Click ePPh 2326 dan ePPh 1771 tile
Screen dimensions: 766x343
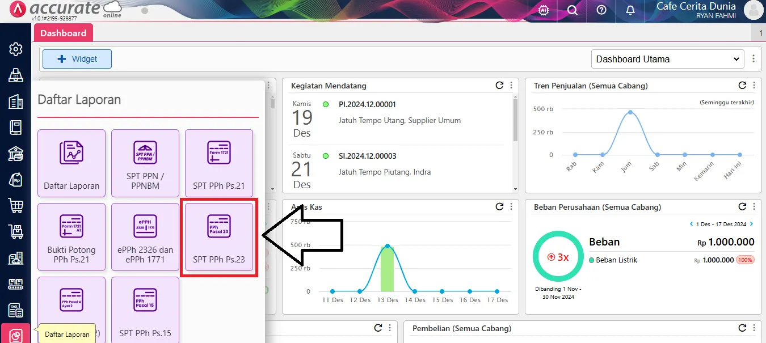[145, 237]
